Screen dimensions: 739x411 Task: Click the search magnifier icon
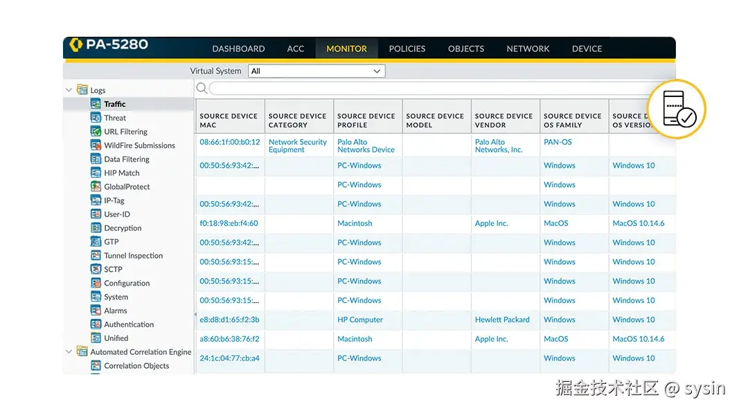click(202, 88)
